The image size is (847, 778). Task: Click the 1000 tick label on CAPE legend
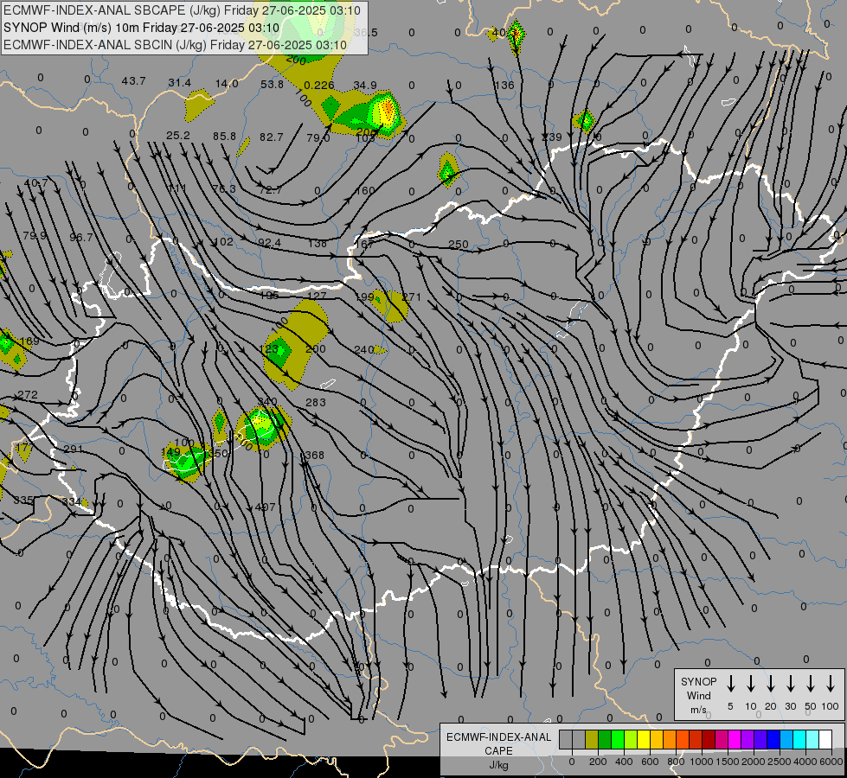701,762
